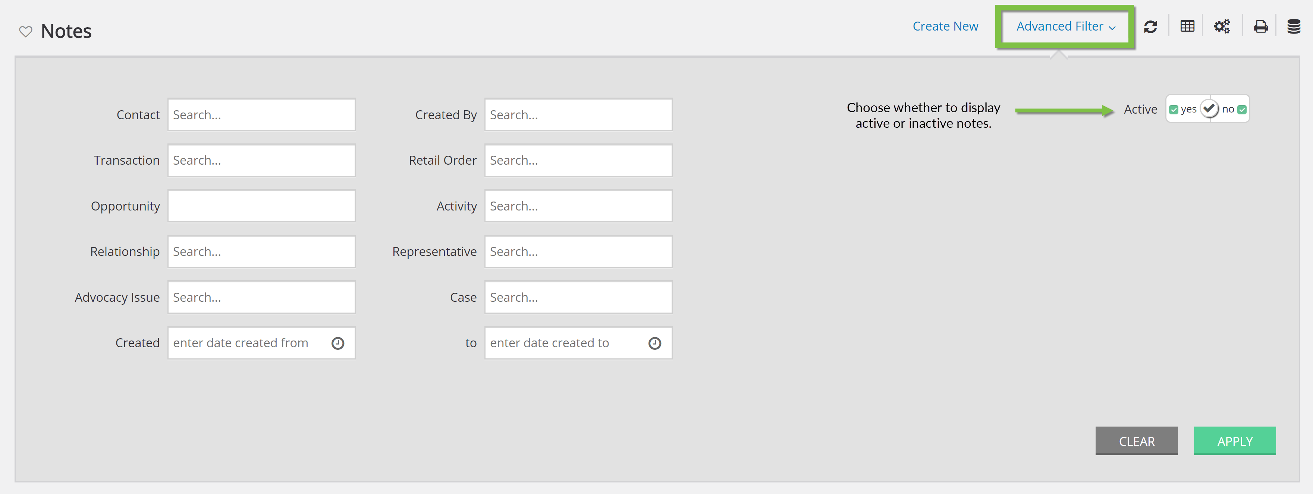This screenshot has height=494, width=1313.
Task: Click the APPLY button
Action: coord(1235,441)
